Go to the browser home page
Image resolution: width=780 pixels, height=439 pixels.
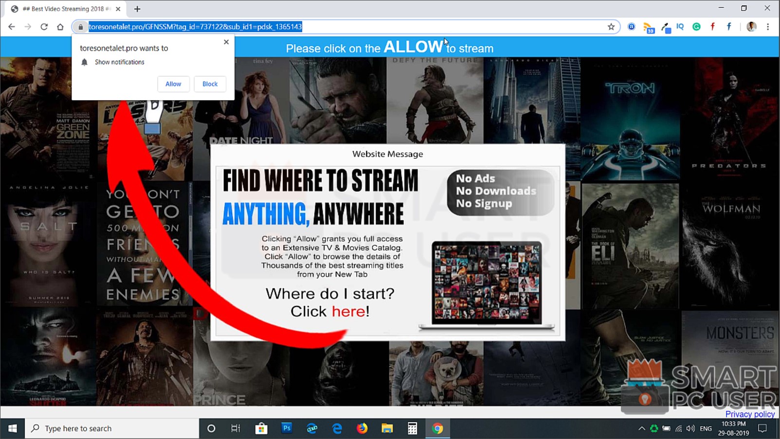point(60,27)
